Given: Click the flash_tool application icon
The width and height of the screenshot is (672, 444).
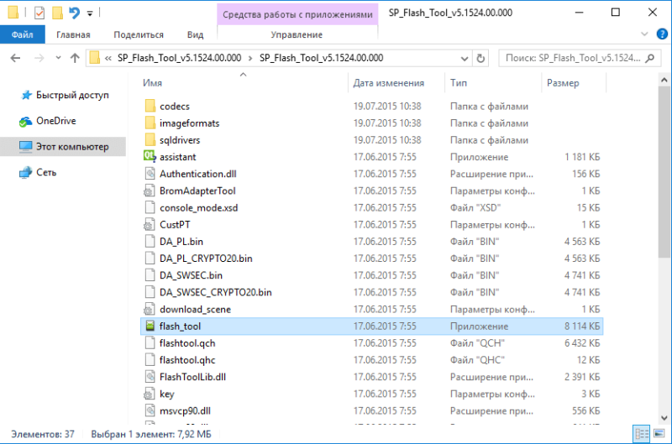Looking at the screenshot, I should pos(150,326).
